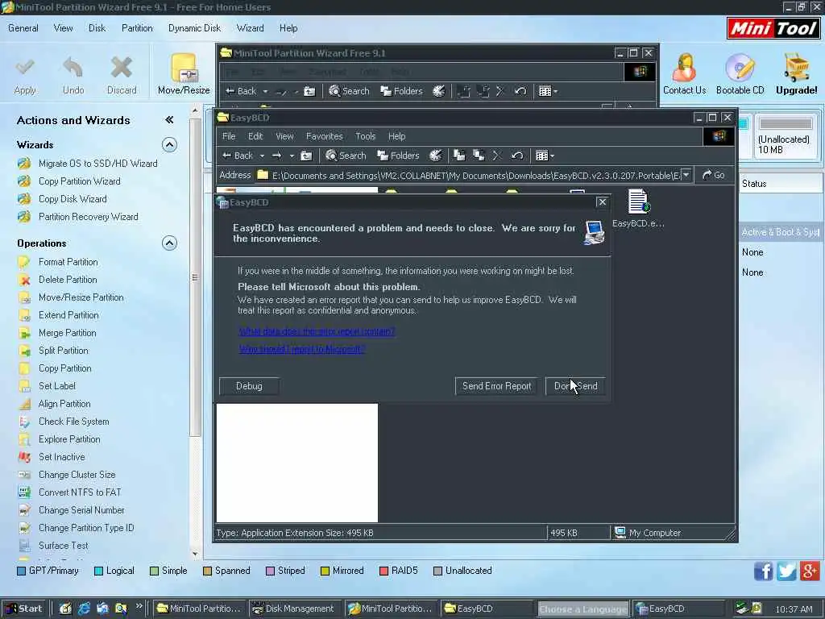Open Contact Us icon in MiniTool toolbar

(x=685, y=68)
